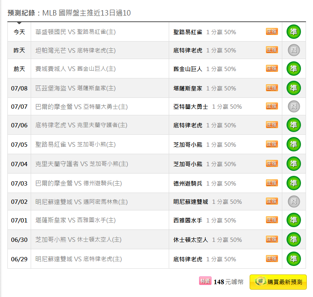Click the pink 特價 badge
This screenshot has height=297, width=313.
coord(205,281)
